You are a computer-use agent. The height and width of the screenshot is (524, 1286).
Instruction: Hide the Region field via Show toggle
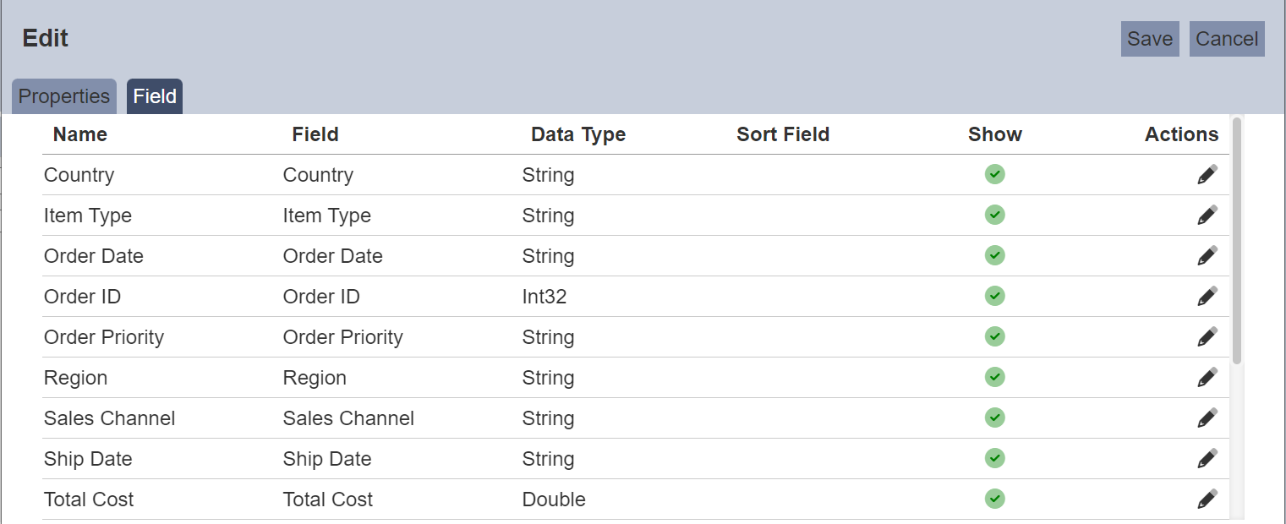pos(995,377)
